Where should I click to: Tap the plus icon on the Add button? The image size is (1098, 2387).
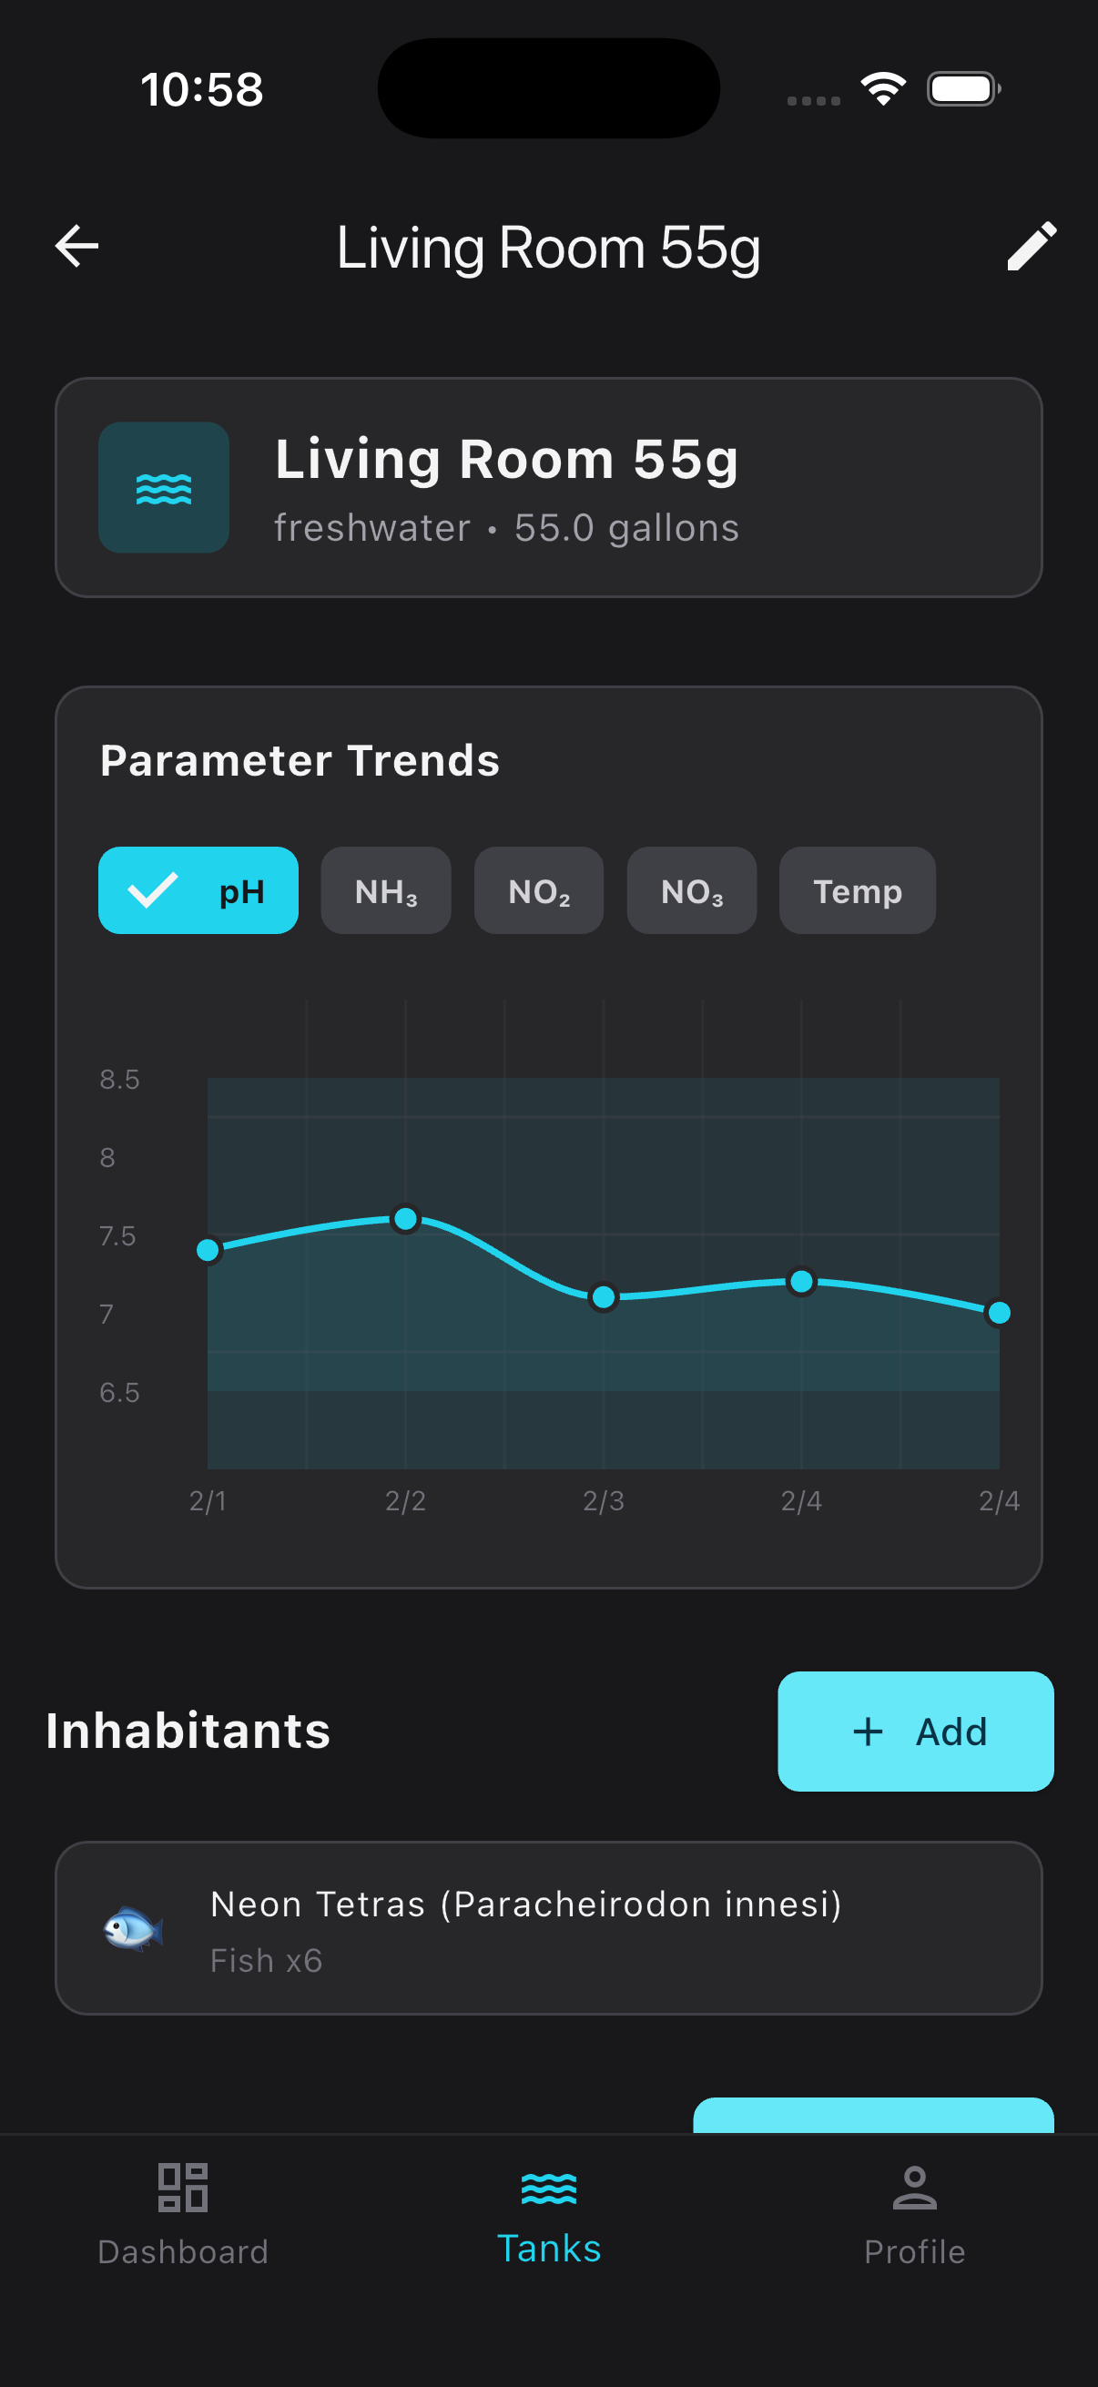(x=869, y=1731)
